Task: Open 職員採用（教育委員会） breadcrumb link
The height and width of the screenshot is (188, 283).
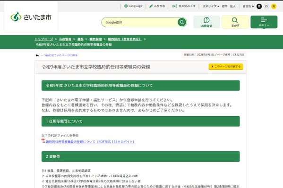Action: click(x=125, y=39)
